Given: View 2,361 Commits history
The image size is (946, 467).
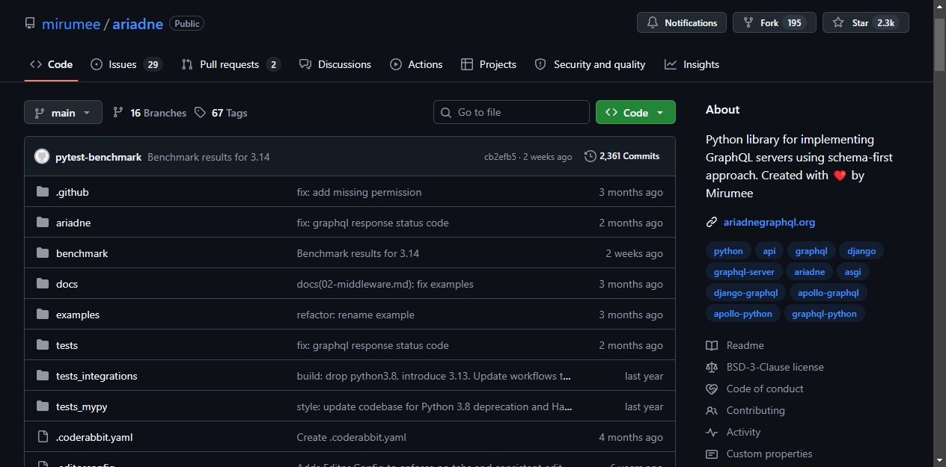Looking at the screenshot, I should click(622, 156).
